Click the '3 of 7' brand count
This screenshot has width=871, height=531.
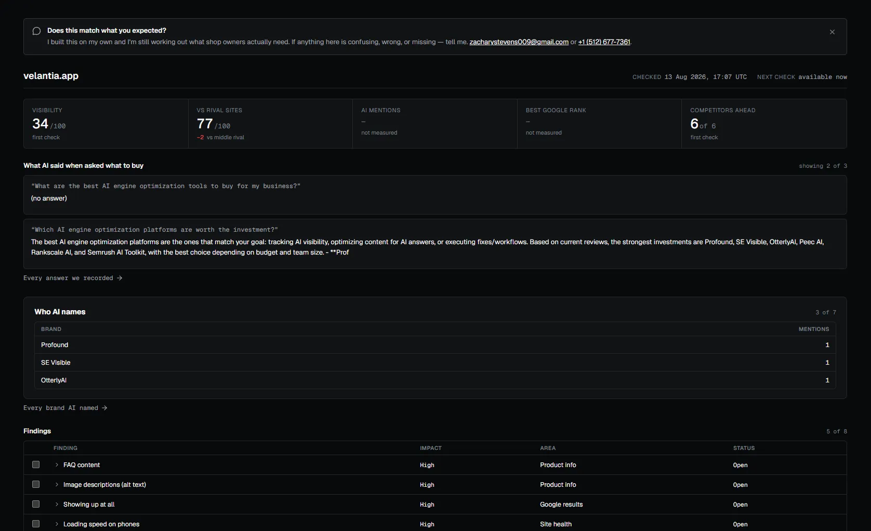click(826, 312)
